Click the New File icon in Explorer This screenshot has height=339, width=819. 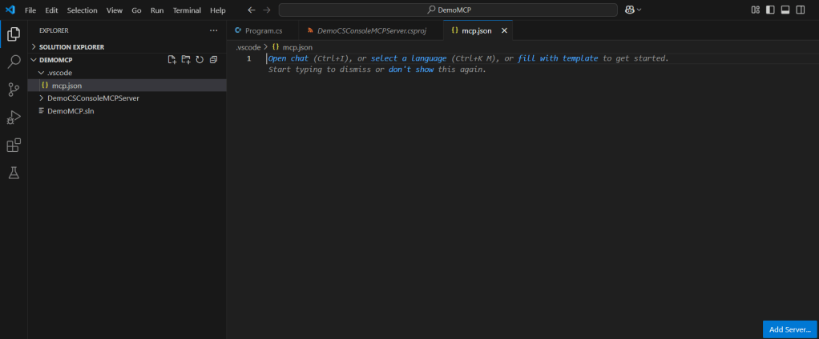tap(171, 60)
